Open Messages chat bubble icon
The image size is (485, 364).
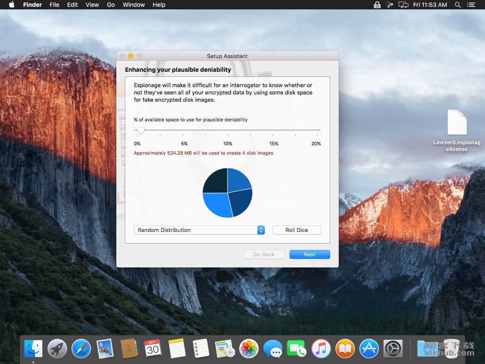(x=273, y=349)
